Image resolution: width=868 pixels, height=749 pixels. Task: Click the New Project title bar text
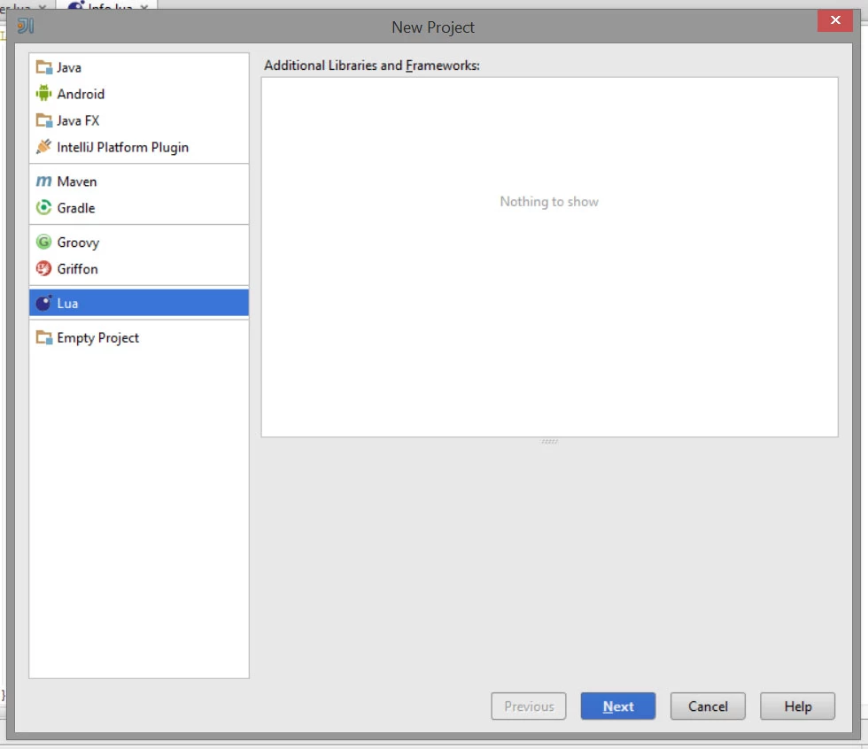[x=433, y=27]
